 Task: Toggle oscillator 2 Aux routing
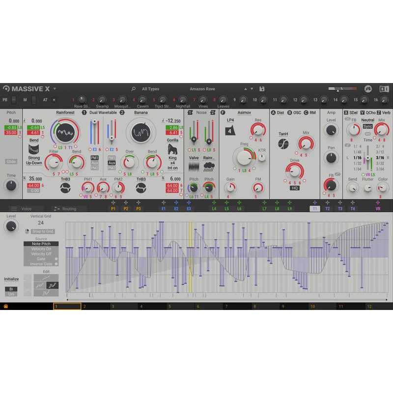pos(112,163)
